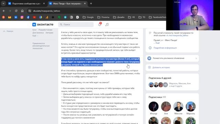The width and height of the screenshot is (220, 124).
Task: Open the Авторам footer link
Action: tap(49, 33)
